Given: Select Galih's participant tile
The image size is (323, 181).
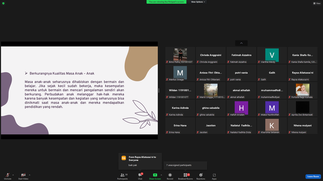Looking at the screenshot, I should pyautogui.click(x=272, y=73).
